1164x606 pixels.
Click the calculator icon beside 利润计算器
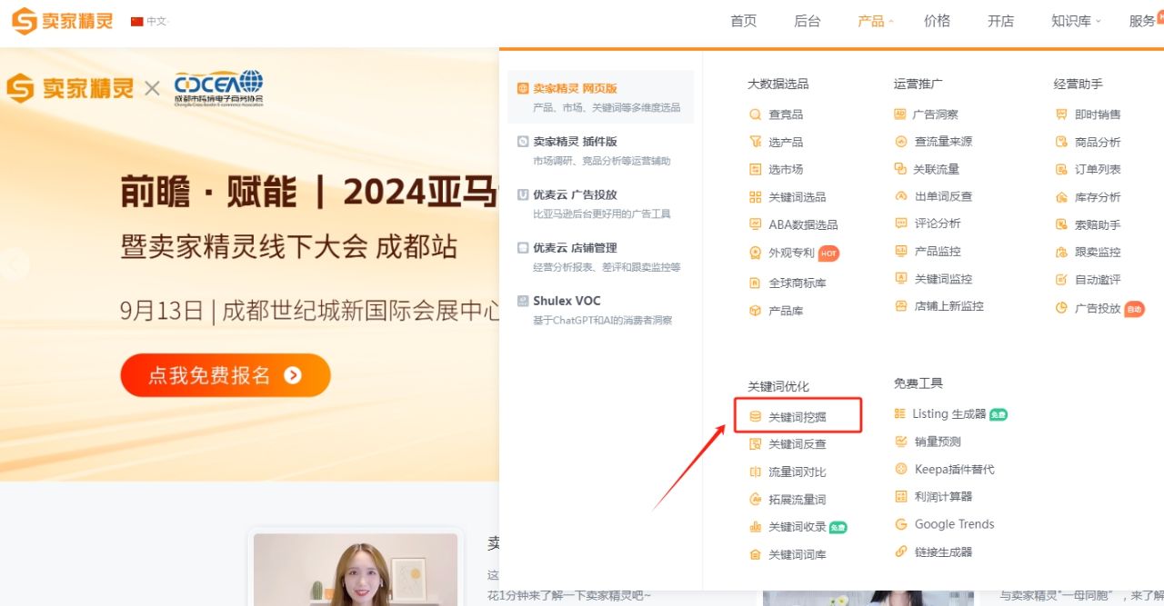901,496
